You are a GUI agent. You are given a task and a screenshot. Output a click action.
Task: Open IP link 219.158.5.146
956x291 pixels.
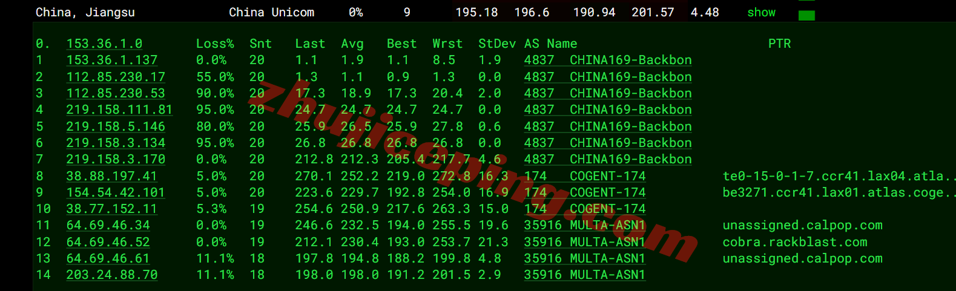coord(116,126)
